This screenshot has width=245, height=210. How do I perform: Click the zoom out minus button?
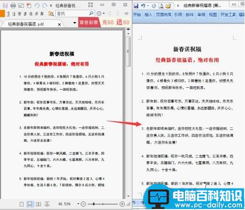coord(83,204)
